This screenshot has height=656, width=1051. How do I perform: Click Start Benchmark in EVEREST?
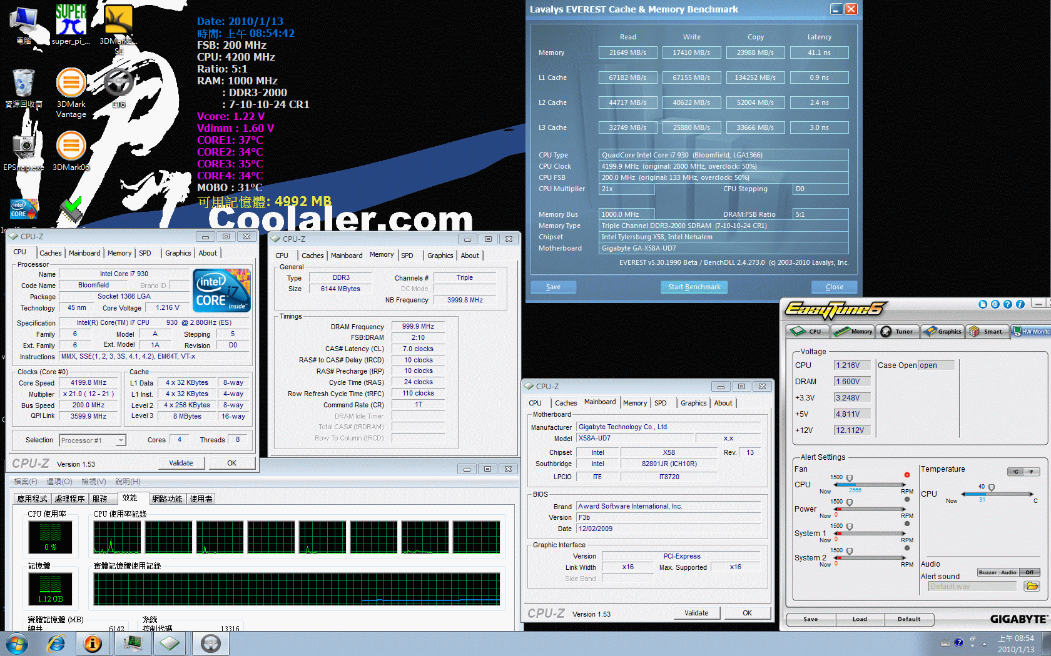(x=694, y=287)
